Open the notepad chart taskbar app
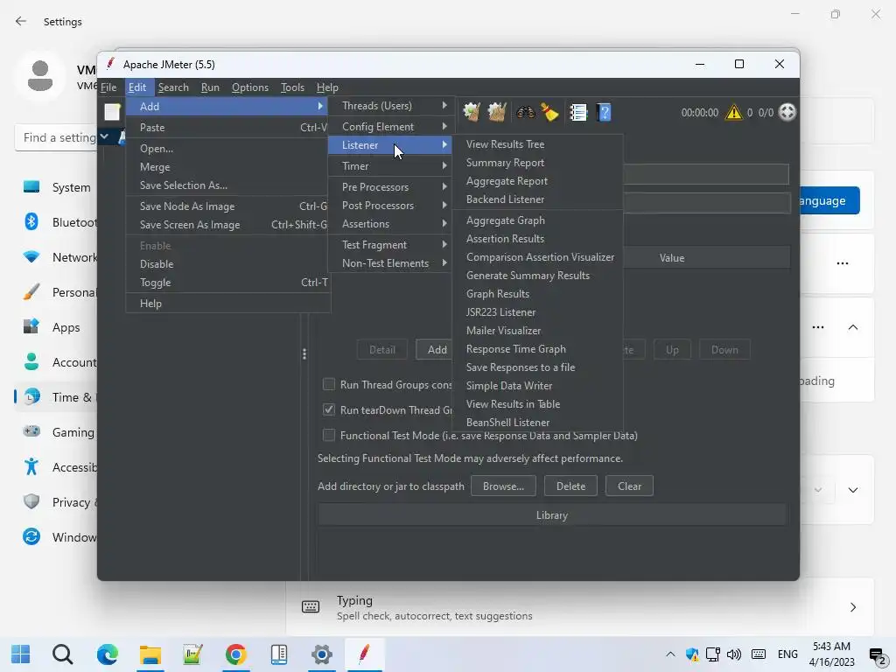Image resolution: width=896 pixels, height=672 pixels. 192,654
